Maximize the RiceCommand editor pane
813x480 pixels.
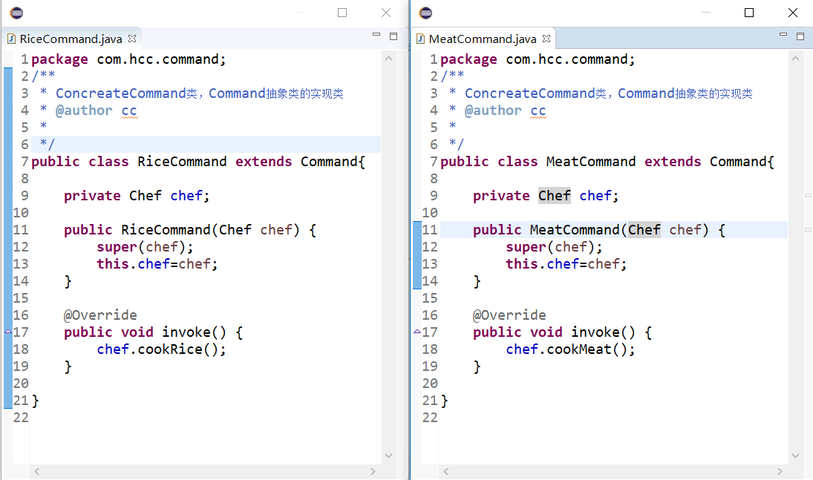point(394,36)
